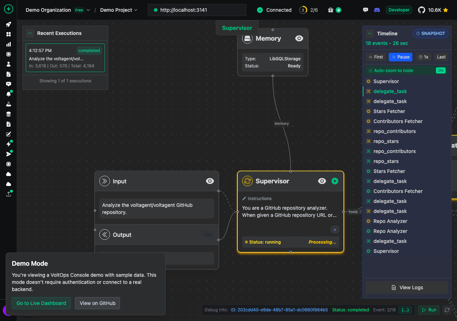Click the 'Event: 2/18' counter

(384, 310)
